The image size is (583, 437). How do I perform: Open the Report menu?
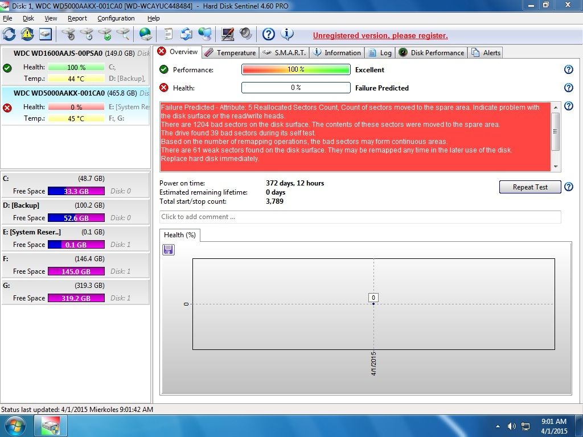tap(77, 18)
